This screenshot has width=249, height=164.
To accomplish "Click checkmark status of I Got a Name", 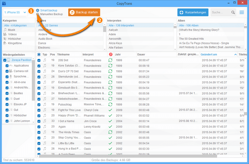I will pyautogui.click(x=110, y=121).
